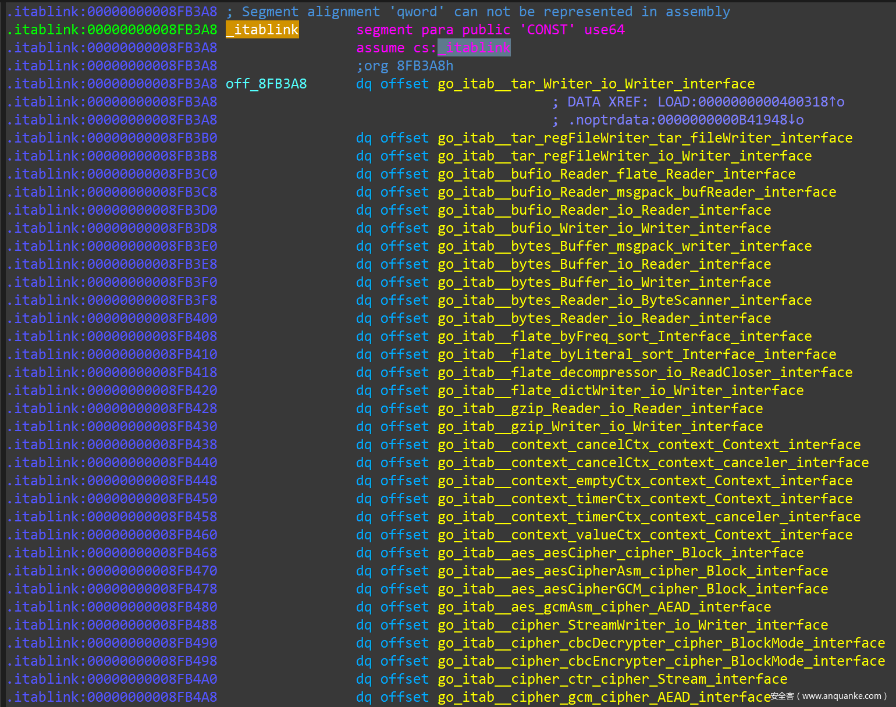Viewport: 896px width, 707px height.
Task: Select go_itab__cipher_ctr_cipher_Stream_interface symbol
Action: pos(612,679)
